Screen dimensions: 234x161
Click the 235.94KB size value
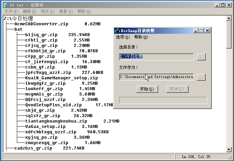click(79, 35)
